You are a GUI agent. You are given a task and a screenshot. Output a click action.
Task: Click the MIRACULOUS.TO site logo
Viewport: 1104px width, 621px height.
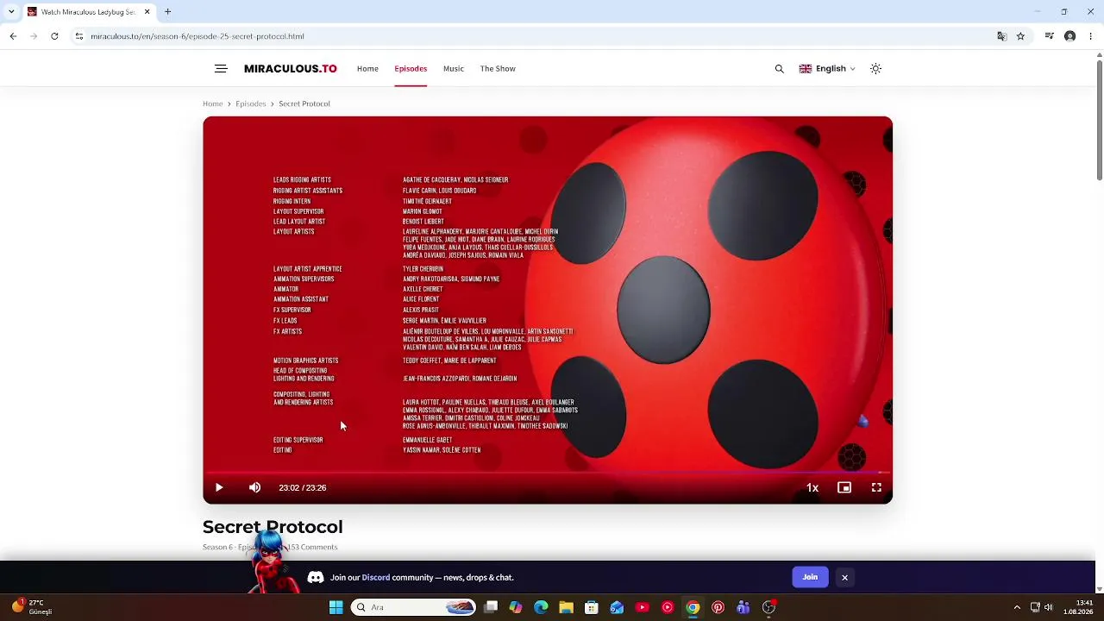[x=291, y=69]
